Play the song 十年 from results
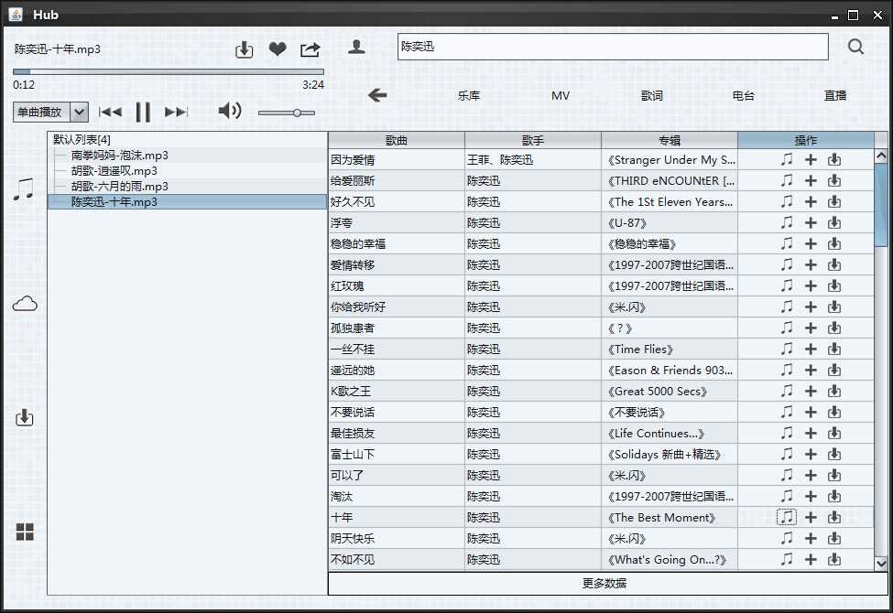893x613 pixels. (x=787, y=517)
